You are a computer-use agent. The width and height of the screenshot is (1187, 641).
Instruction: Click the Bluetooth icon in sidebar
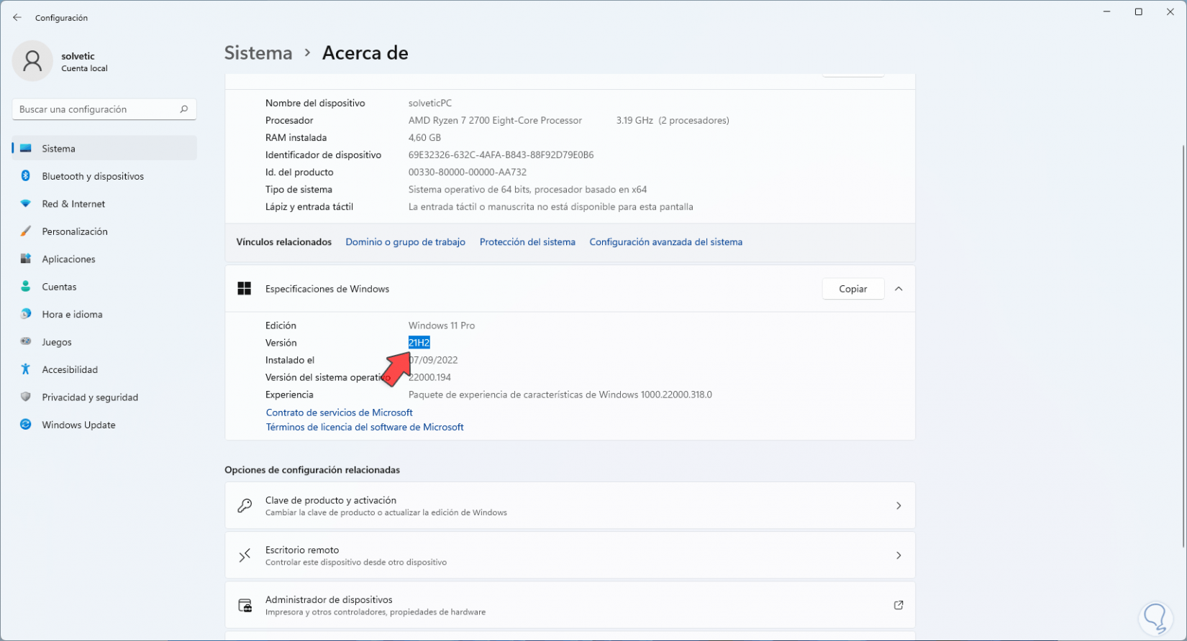[26, 176]
